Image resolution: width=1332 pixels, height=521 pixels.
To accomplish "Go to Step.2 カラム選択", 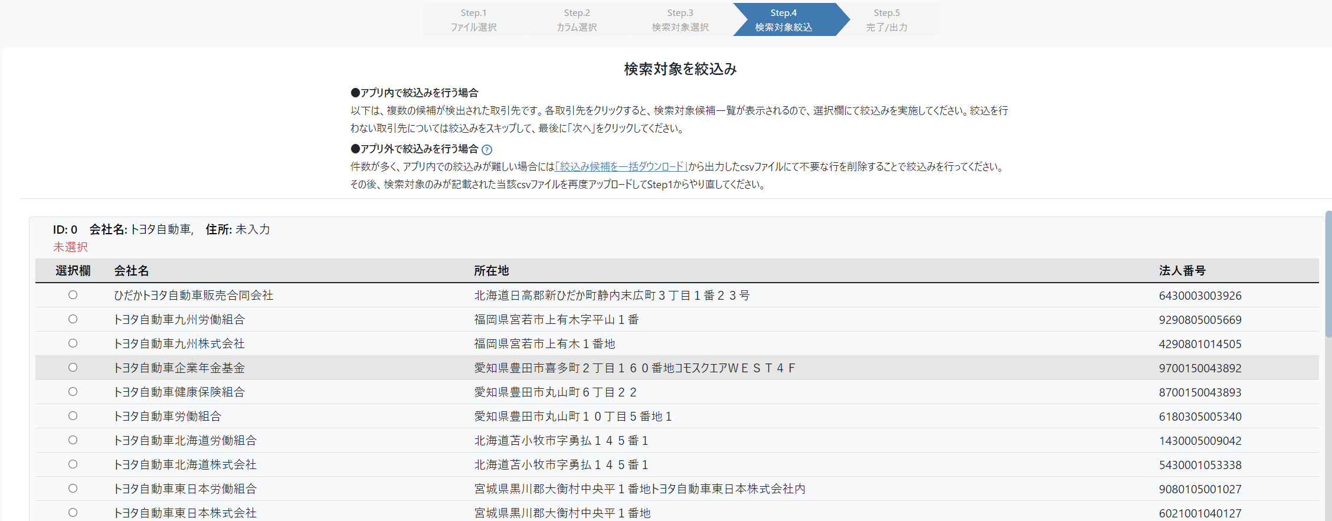I will point(577,19).
